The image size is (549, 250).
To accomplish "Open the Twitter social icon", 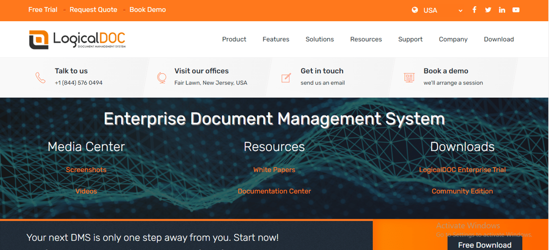I will (488, 10).
